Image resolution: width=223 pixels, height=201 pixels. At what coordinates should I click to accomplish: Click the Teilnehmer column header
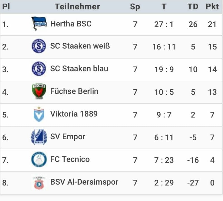point(77,6)
